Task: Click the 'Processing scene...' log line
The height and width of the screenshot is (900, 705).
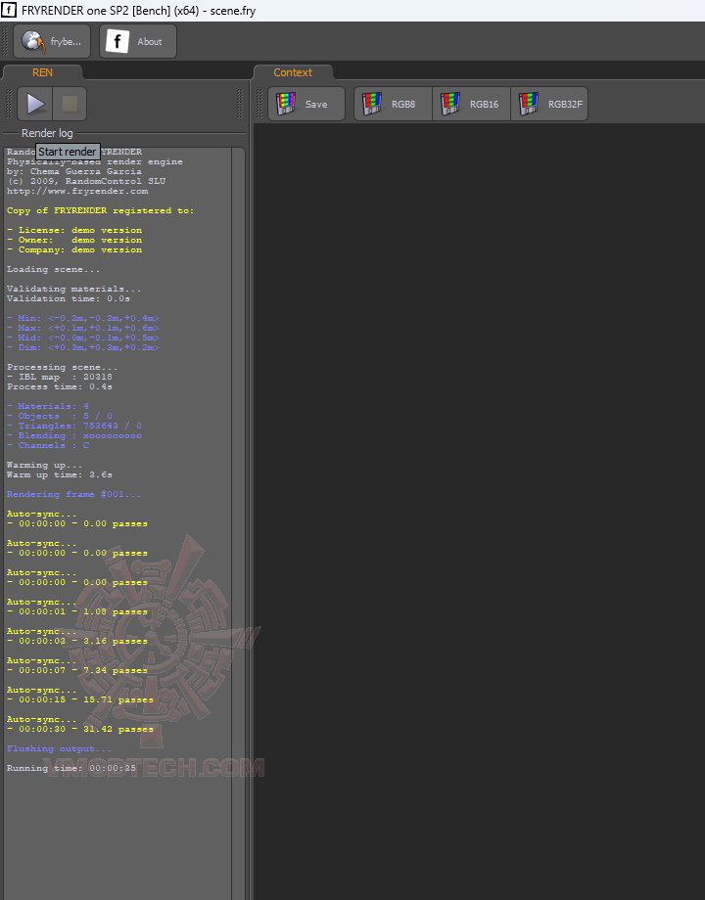Action: pos(62,368)
